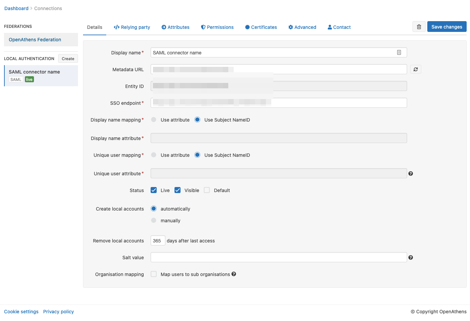Image resolution: width=470 pixels, height=321 pixels.
Task: Enable the Default status checkbox
Action: [x=206, y=190]
